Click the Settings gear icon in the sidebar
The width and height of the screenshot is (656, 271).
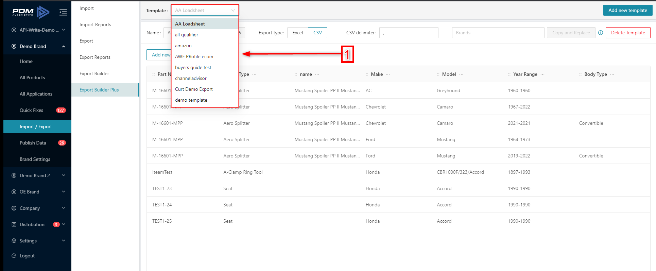[x=14, y=241]
